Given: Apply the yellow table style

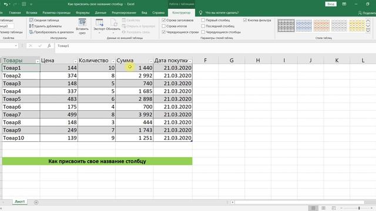Looking at the screenshot, I should pos(357,25).
